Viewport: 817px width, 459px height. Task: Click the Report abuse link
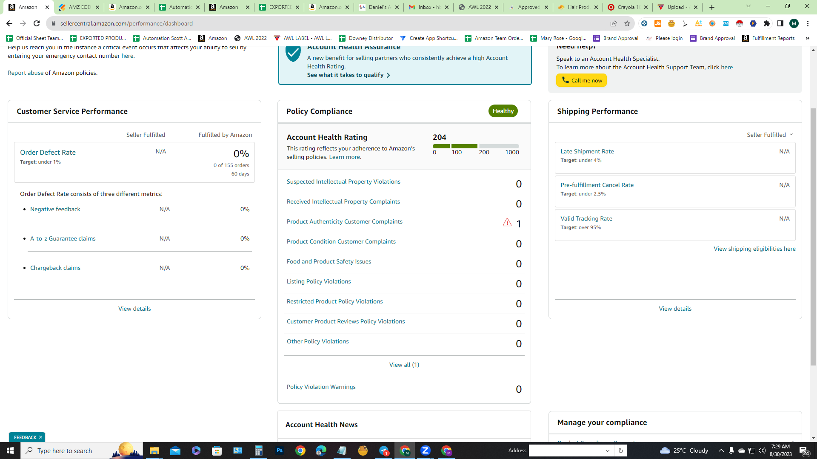26,73
